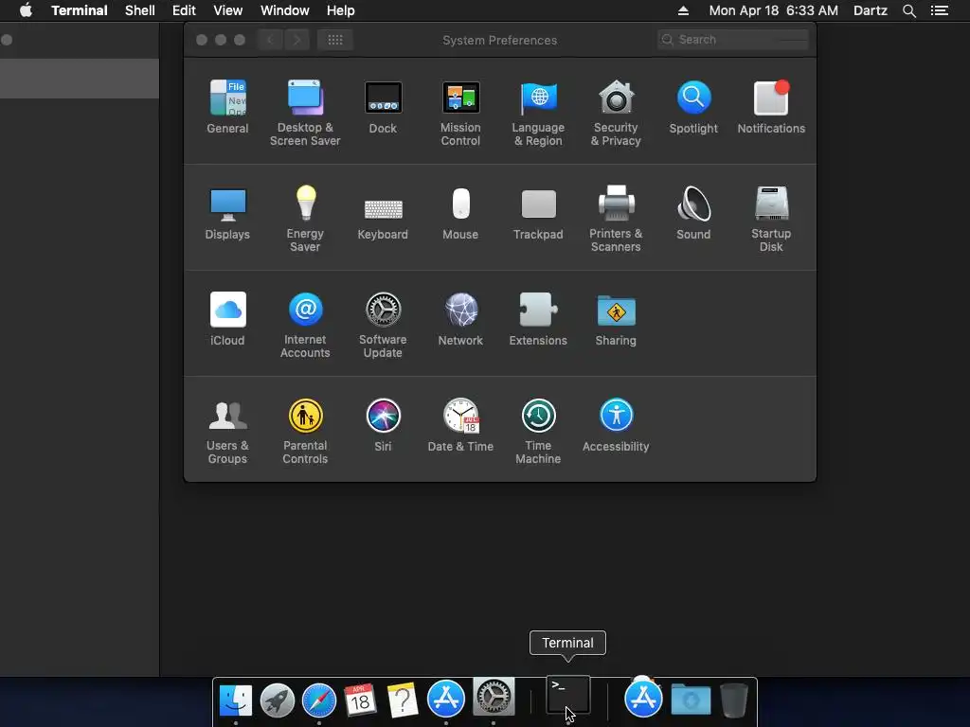
Task: Open Launchpad from the Dock
Action: (278, 700)
